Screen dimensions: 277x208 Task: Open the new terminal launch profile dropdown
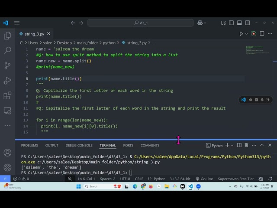point(233,146)
